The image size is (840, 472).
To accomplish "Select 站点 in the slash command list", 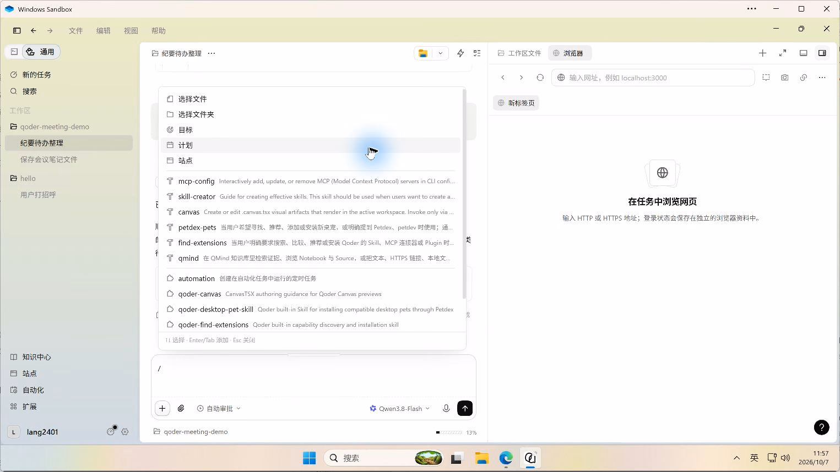I will point(311,161).
